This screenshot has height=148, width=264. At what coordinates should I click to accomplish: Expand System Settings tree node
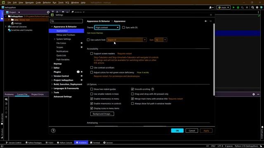pos(55,39)
